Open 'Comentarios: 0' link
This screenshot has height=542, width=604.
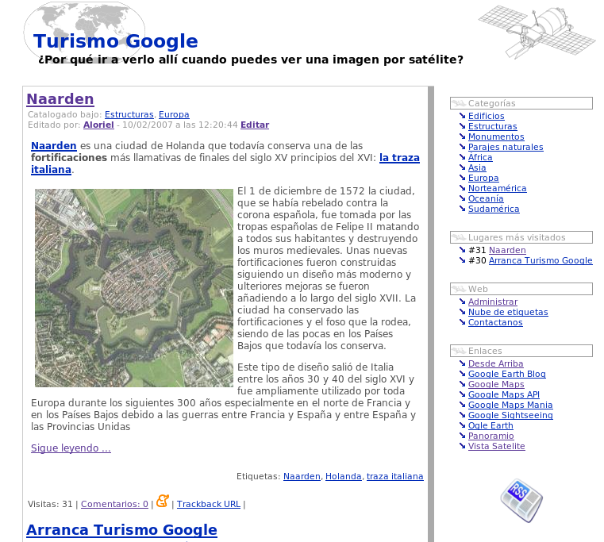tap(114, 504)
